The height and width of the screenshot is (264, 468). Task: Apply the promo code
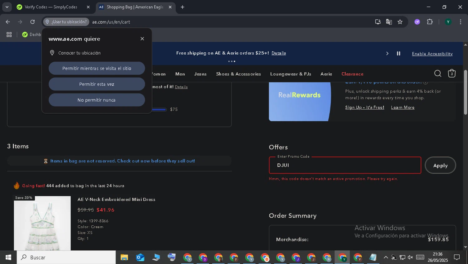pyautogui.click(x=440, y=165)
